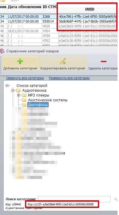The width and height of the screenshot is (119, 215).
Task: Click the red minus Delete category icon
Action: (x=103, y=61)
